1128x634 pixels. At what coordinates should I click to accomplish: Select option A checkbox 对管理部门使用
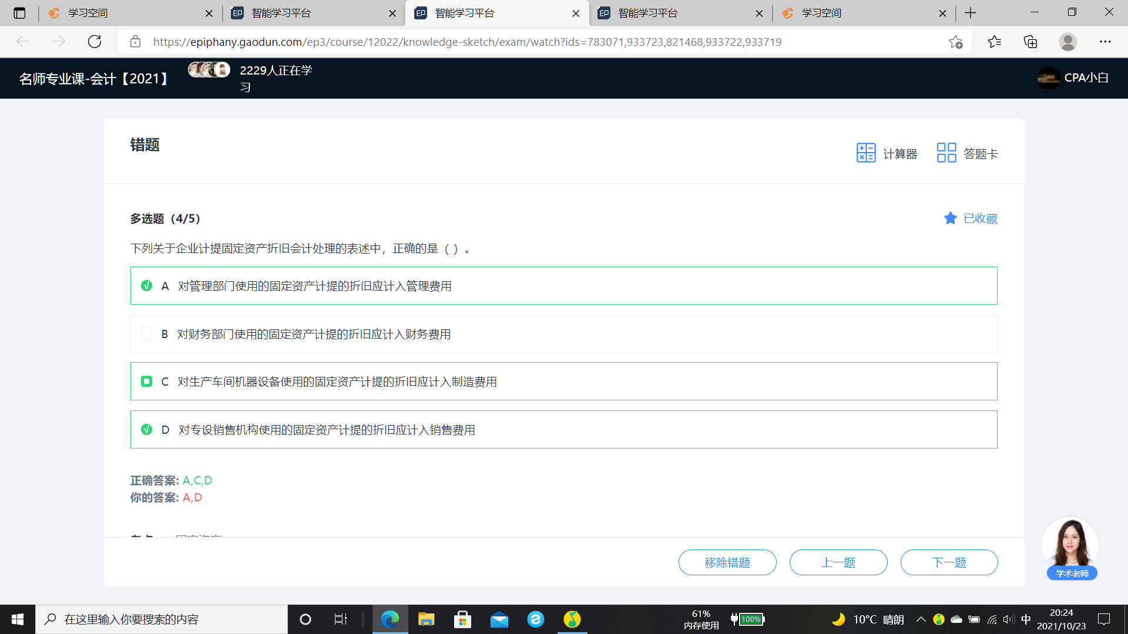click(x=147, y=286)
